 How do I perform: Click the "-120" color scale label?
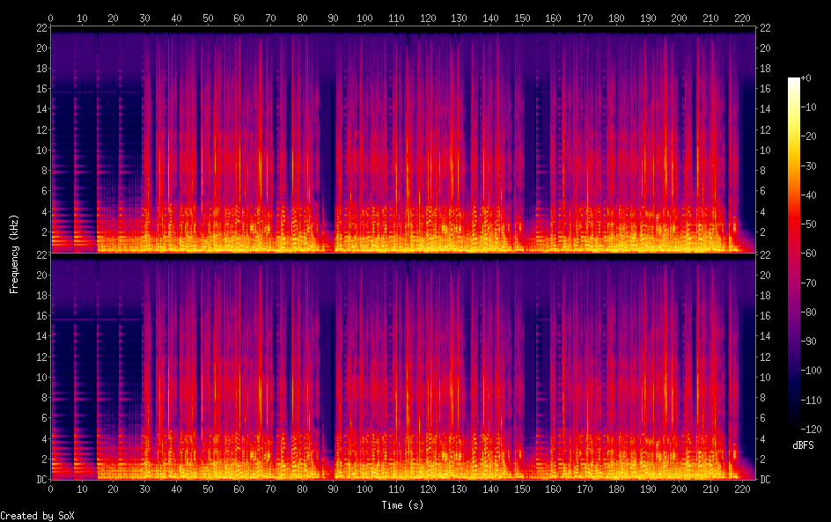point(811,430)
